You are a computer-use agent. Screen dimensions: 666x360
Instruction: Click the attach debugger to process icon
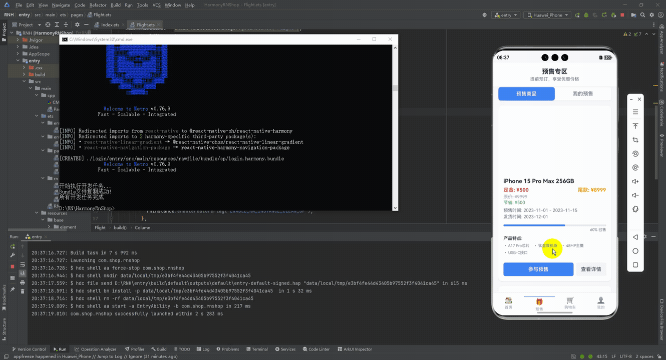(613, 15)
